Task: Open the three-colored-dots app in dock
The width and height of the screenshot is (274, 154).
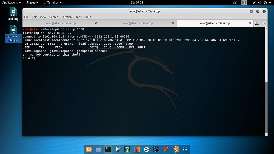Action: click(x=147, y=149)
